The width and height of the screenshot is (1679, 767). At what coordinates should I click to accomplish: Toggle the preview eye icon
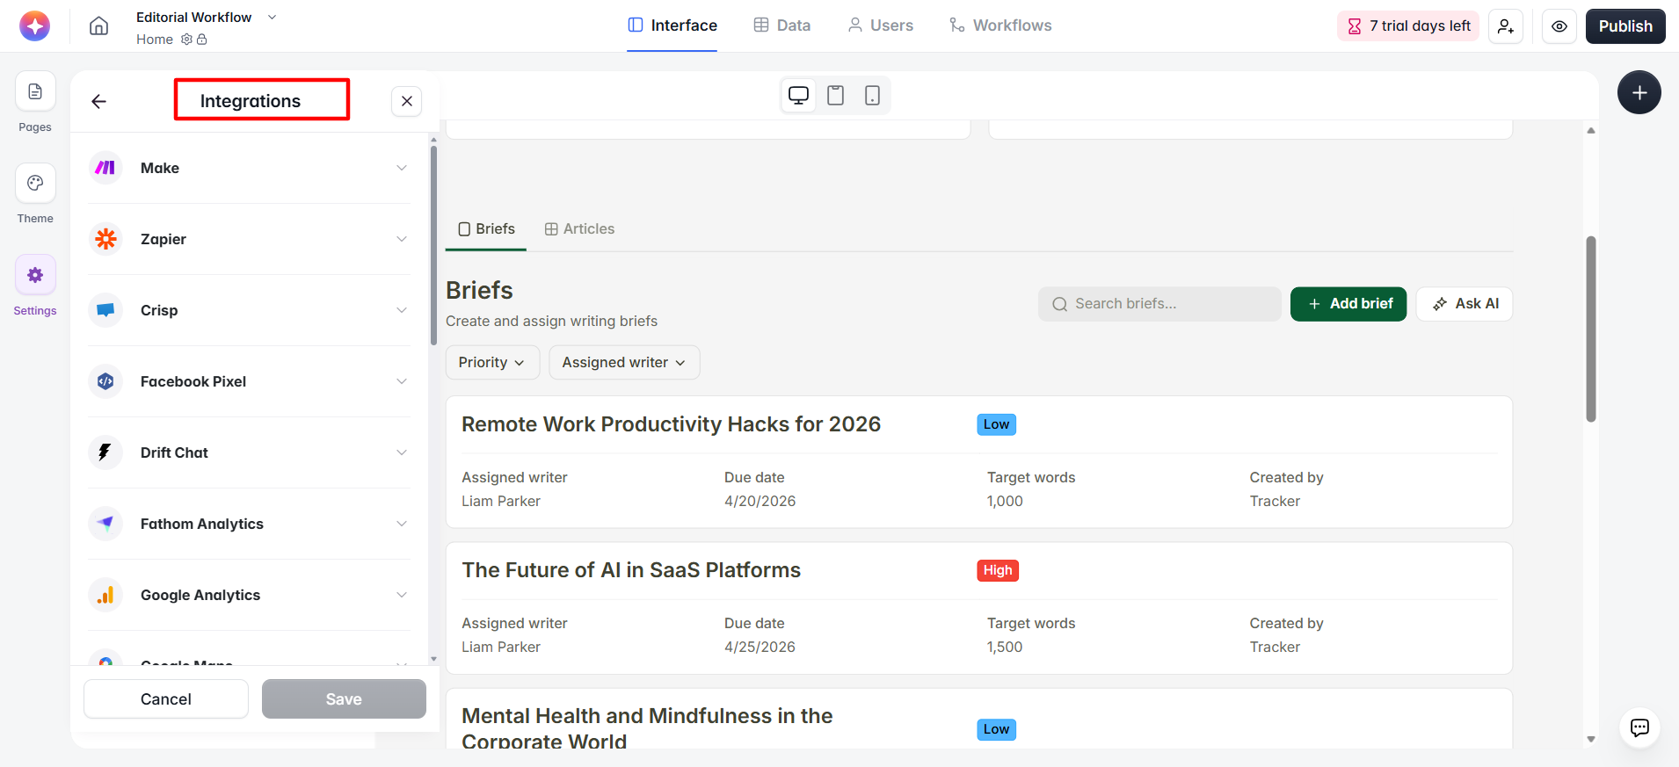tap(1559, 26)
